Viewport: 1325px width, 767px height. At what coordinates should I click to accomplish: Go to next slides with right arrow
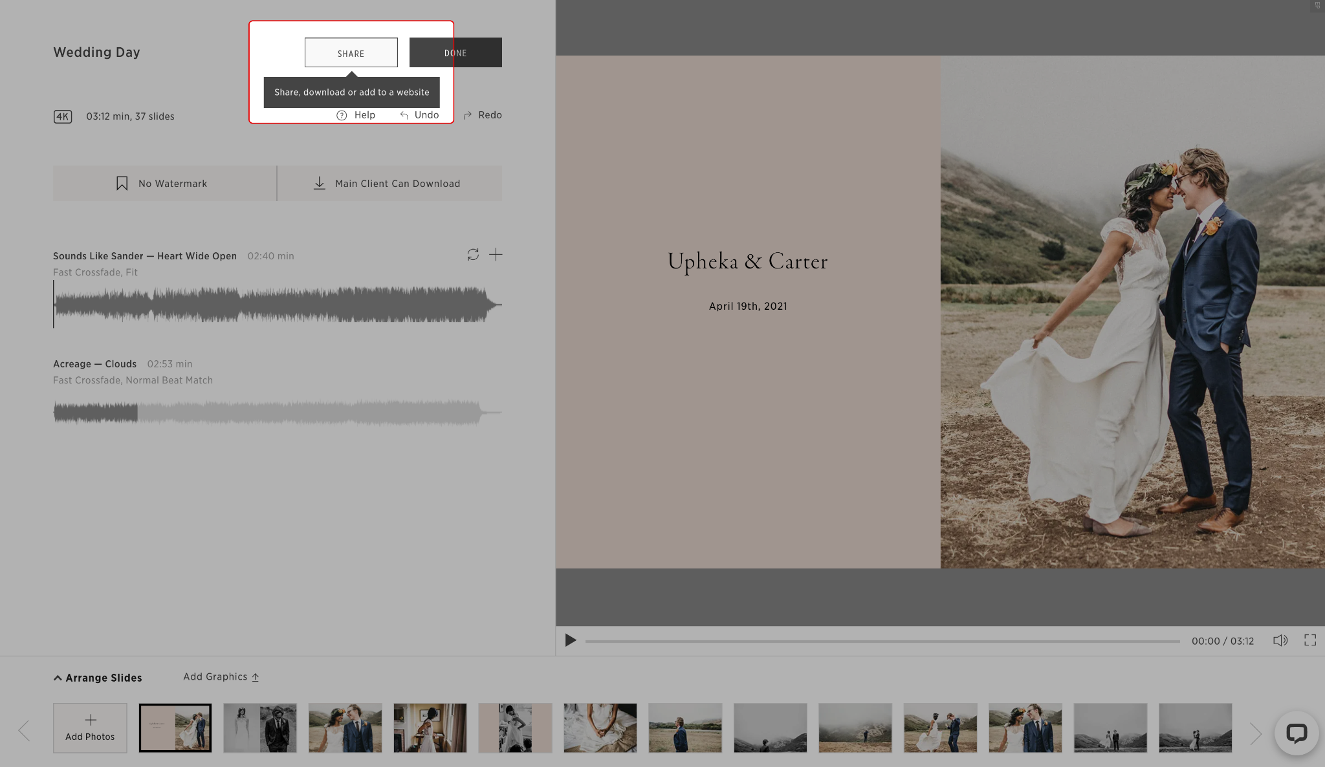[1256, 733]
